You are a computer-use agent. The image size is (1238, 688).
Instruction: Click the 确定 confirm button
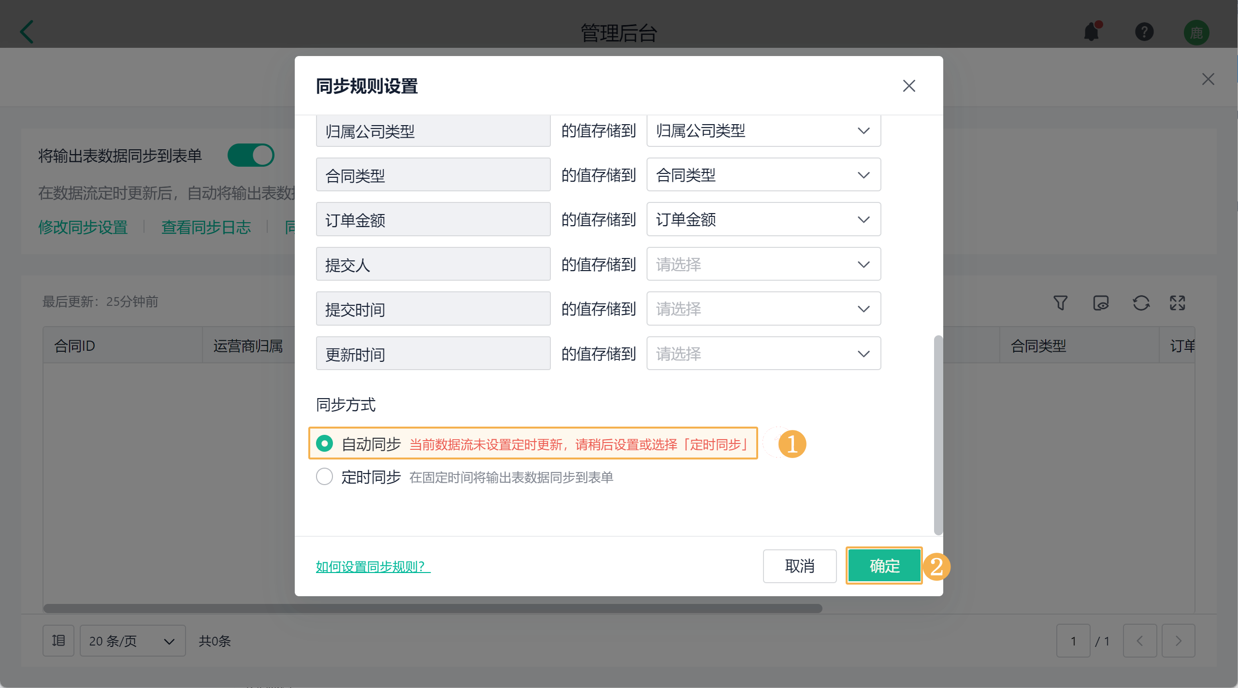(x=884, y=565)
